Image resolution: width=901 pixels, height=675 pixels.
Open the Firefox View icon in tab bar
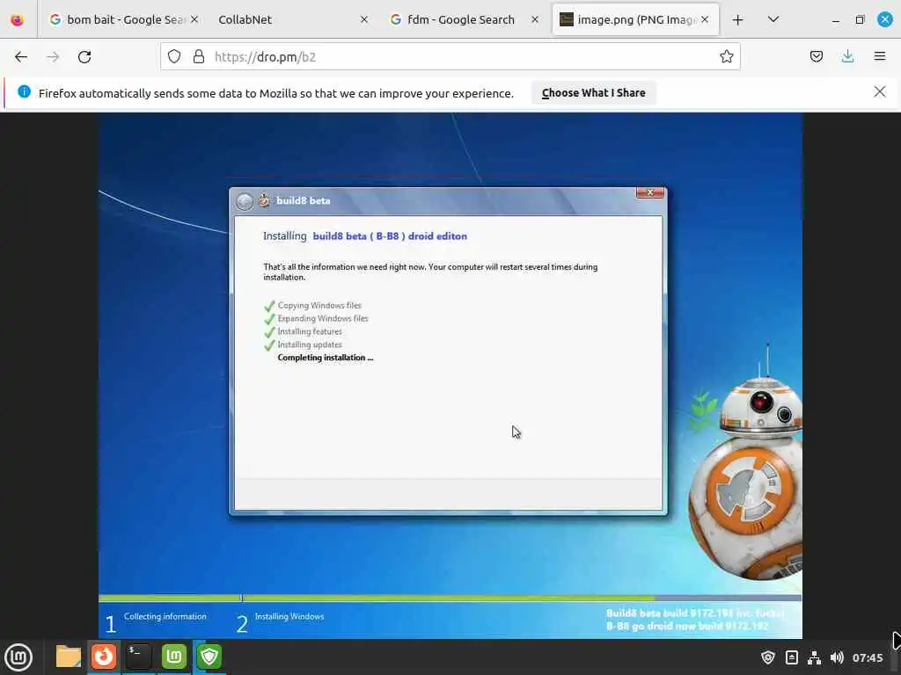pyautogui.click(x=18, y=20)
